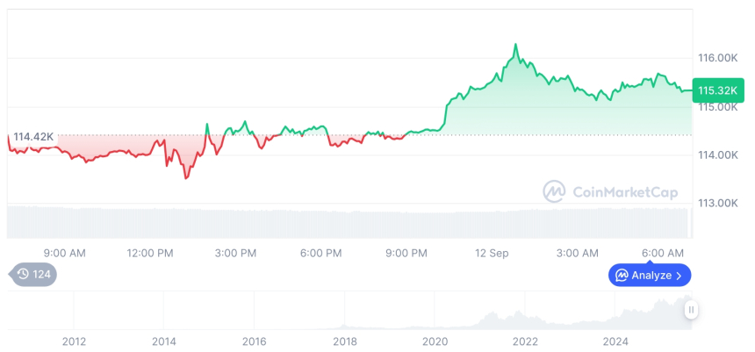Click the Analyze button
755x352 pixels.
650,275
